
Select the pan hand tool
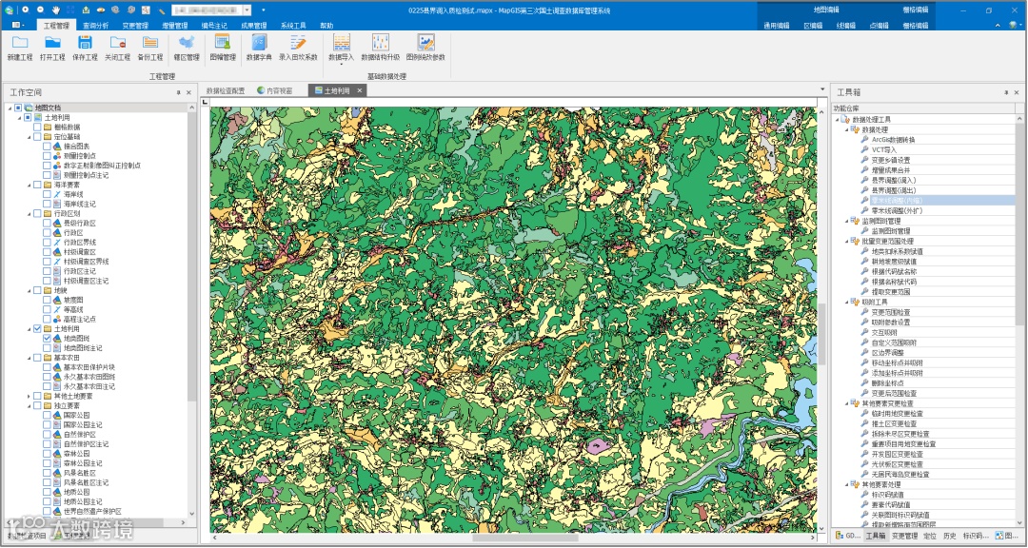[56, 10]
